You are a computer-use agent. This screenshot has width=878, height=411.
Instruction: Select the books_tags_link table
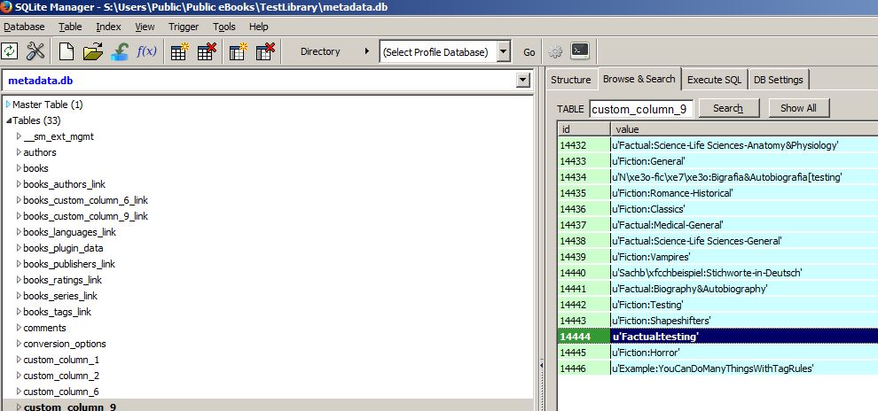[x=57, y=312]
